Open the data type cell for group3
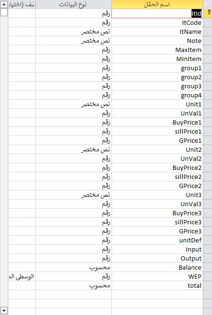Screen dimensions: 212x315 click(x=74, y=86)
